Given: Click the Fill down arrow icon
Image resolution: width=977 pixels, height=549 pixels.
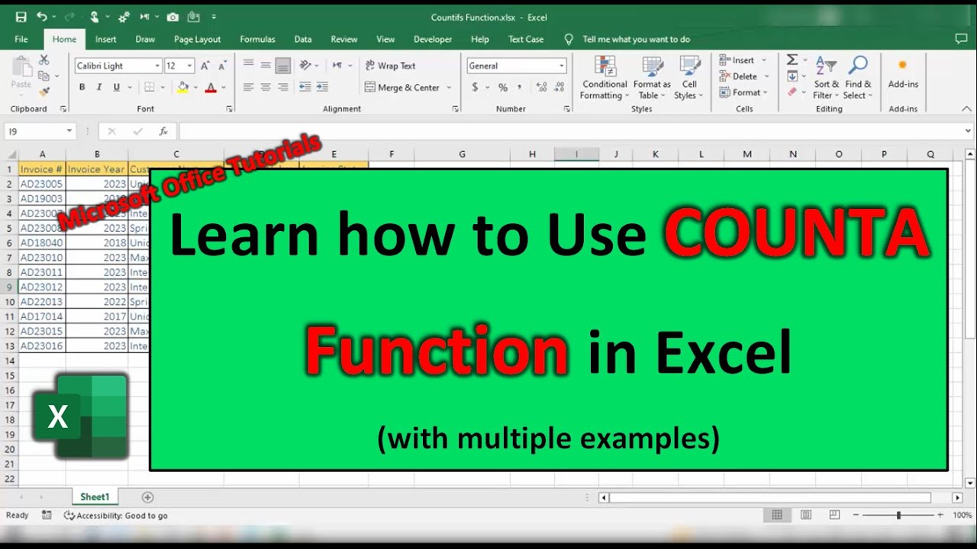Looking at the screenshot, I should pyautogui.click(x=792, y=75).
